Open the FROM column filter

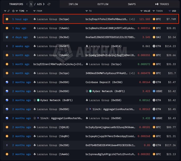34,11
